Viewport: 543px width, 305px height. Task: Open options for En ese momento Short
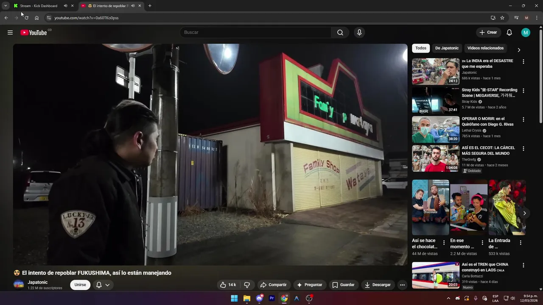pos(482,243)
